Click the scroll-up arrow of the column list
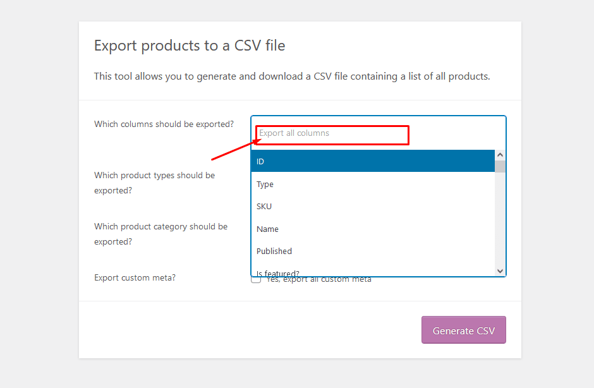 pyautogui.click(x=500, y=154)
